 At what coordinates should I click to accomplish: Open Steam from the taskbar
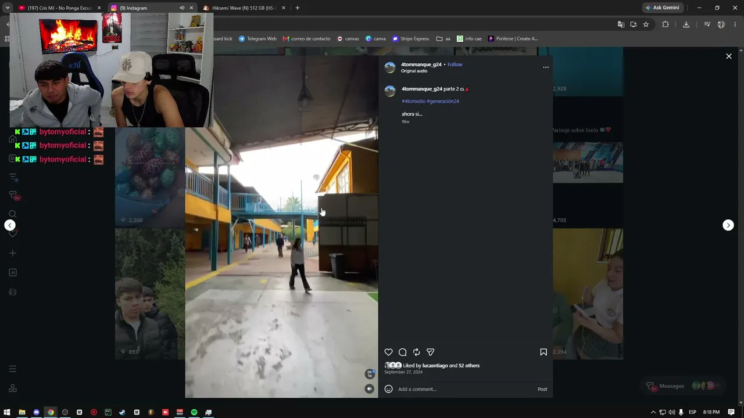122,412
